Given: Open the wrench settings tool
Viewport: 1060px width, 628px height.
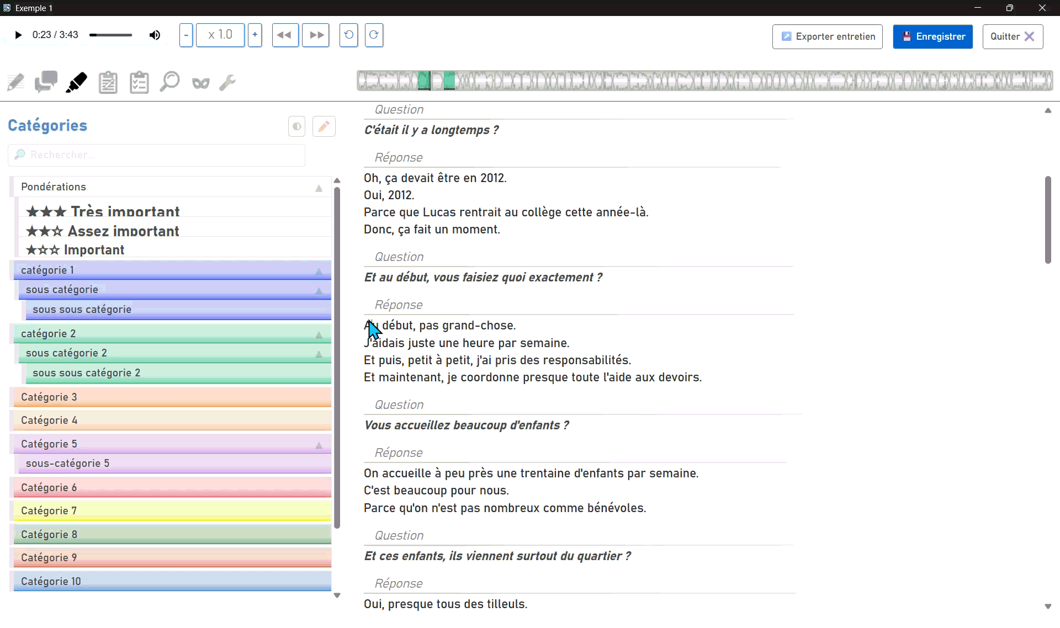Looking at the screenshot, I should click(227, 83).
